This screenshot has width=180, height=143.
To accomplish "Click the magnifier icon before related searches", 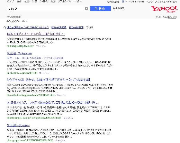I will tap(5, 28).
